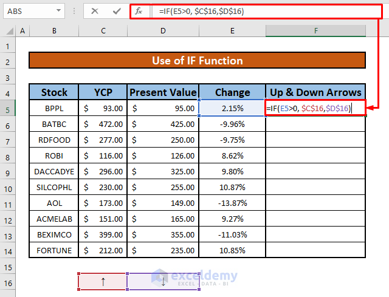Click the 'Up & Down Arrows' header cell

coord(315,92)
